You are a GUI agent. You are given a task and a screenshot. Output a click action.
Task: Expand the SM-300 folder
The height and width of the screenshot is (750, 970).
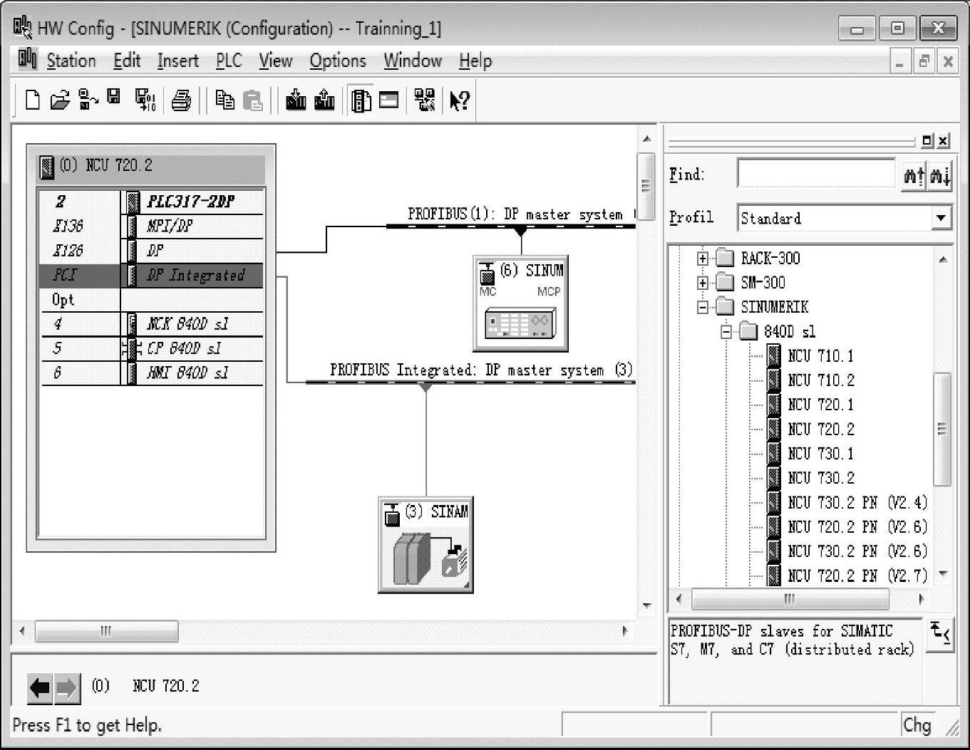point(703,283)
